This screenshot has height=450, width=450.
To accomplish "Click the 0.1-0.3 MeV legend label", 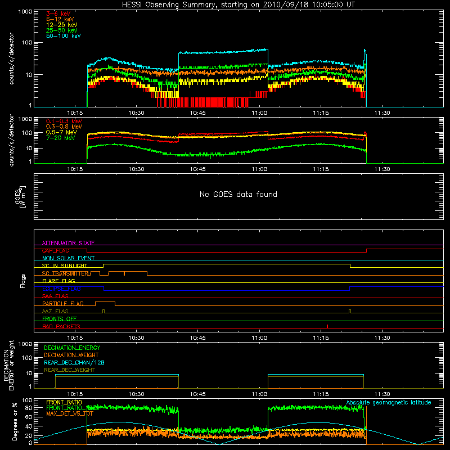I will click(64, 121).
